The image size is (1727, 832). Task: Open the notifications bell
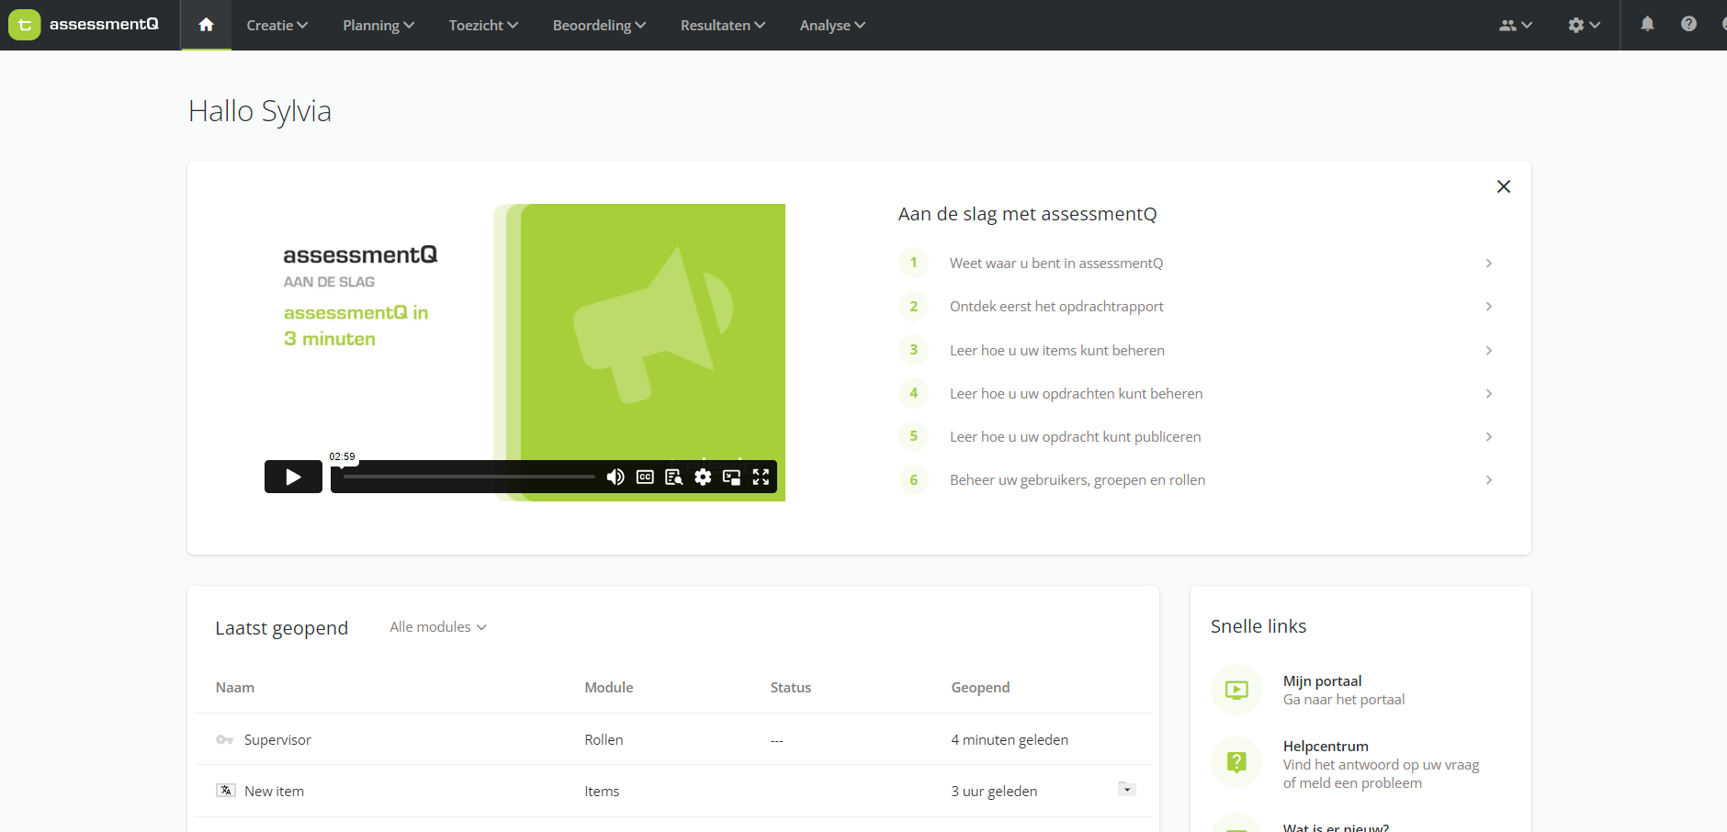[1647, 24]
